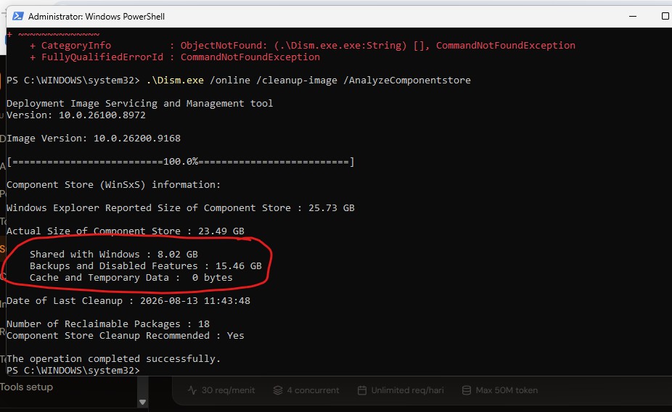Click 'Cache and Temporary Data : 0 bytes'
The width and height of the screenshot is (672, 412).
[131, 277]
